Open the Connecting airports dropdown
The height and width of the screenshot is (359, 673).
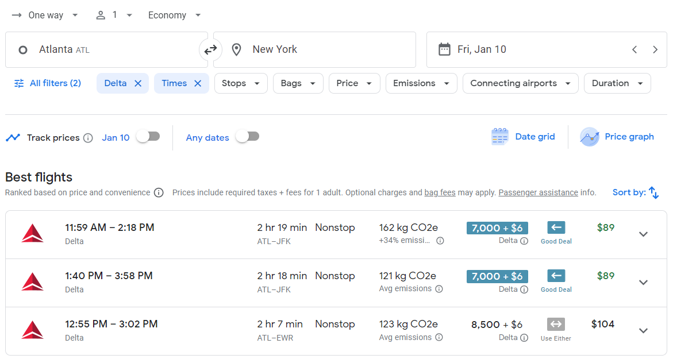pyautogui.click(x=520, y=83)
